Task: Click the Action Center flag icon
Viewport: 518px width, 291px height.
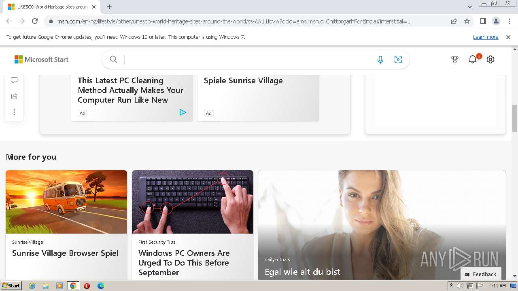Action: (x=479, y=286)
